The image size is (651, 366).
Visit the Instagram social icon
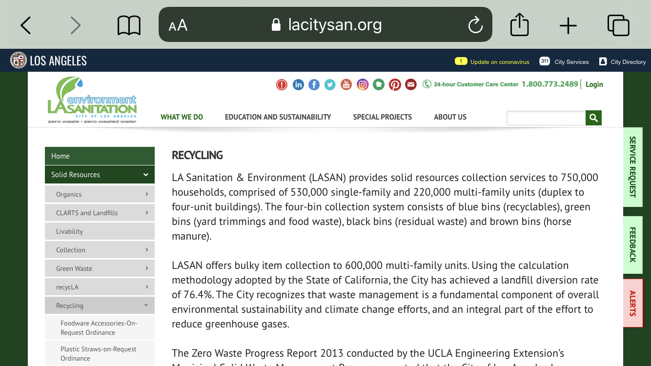pyautogui.click(x=363, y=85)
